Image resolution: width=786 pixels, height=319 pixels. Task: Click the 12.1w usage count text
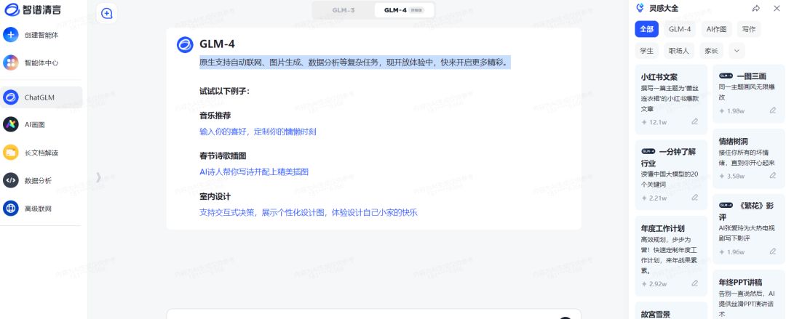(658, 122)
